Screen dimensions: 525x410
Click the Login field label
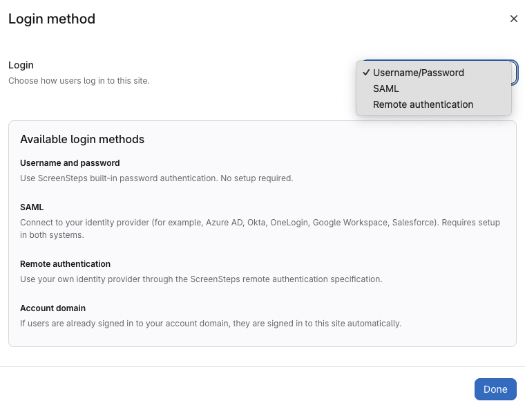(21, 65)
